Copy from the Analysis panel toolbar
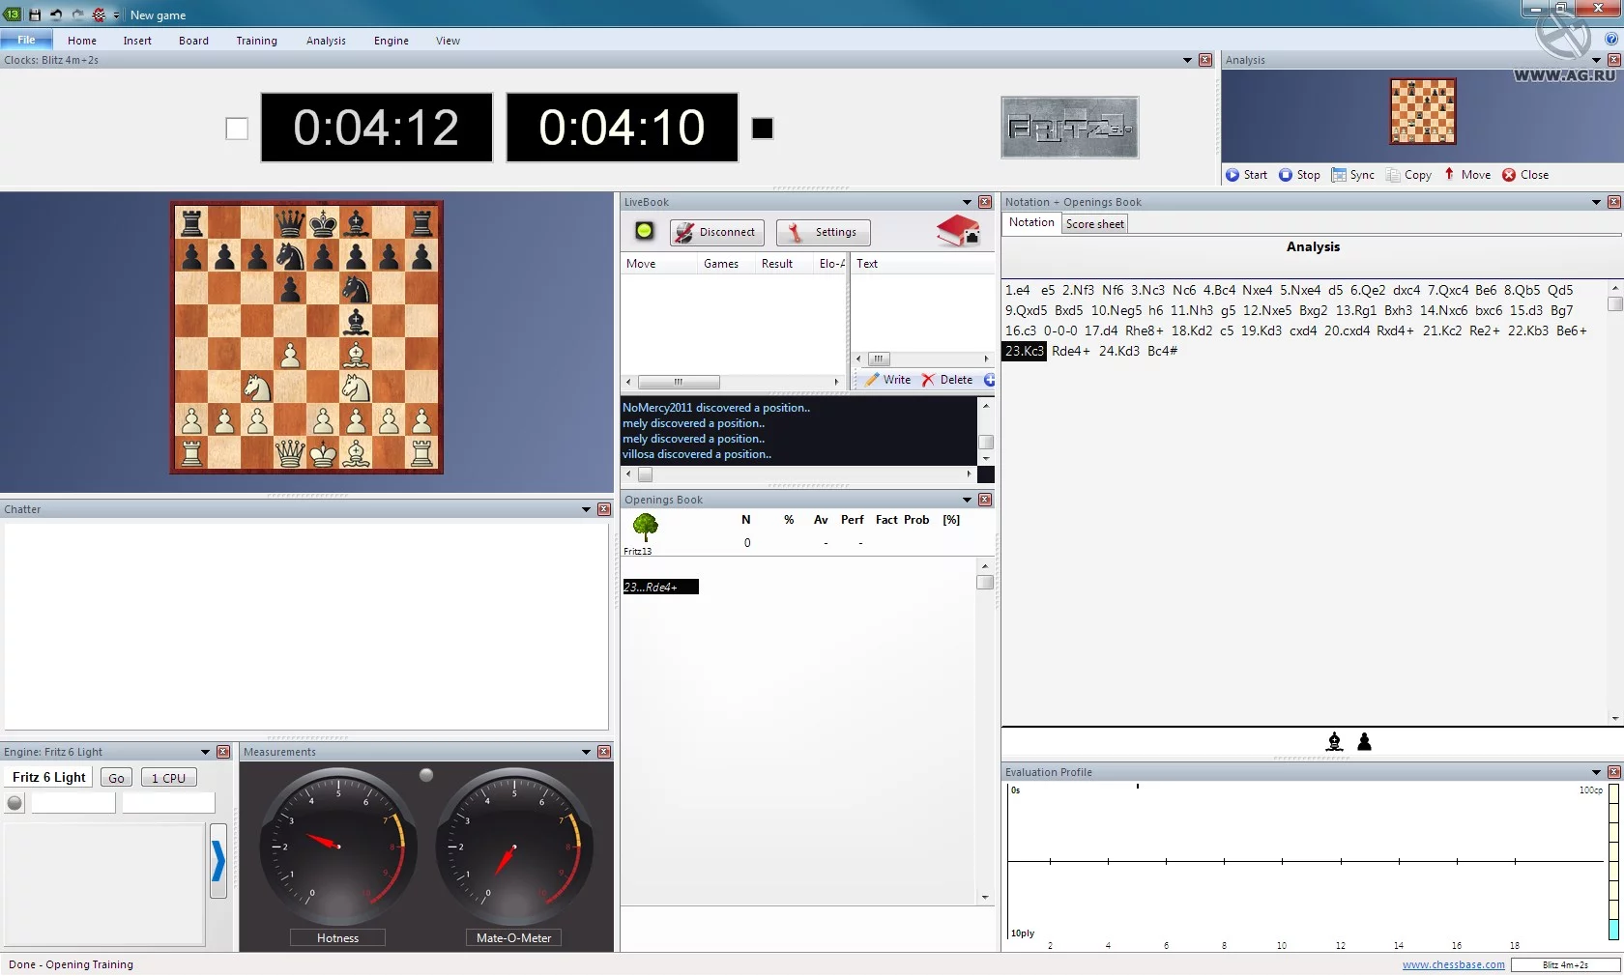 [1408, 175]
